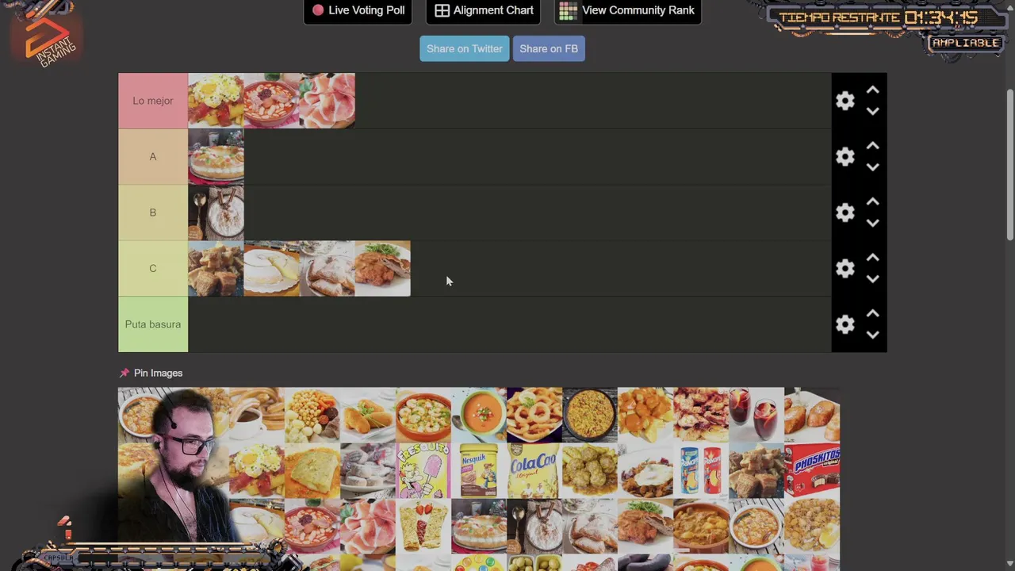This screenshot has height=571, width=1015.
Task: Click the pink Lo mejor tier label
Action: (x=153, y=101)
